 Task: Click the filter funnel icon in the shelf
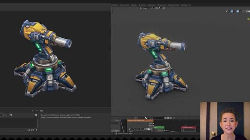pyautogui.click(x=11, y=115)
